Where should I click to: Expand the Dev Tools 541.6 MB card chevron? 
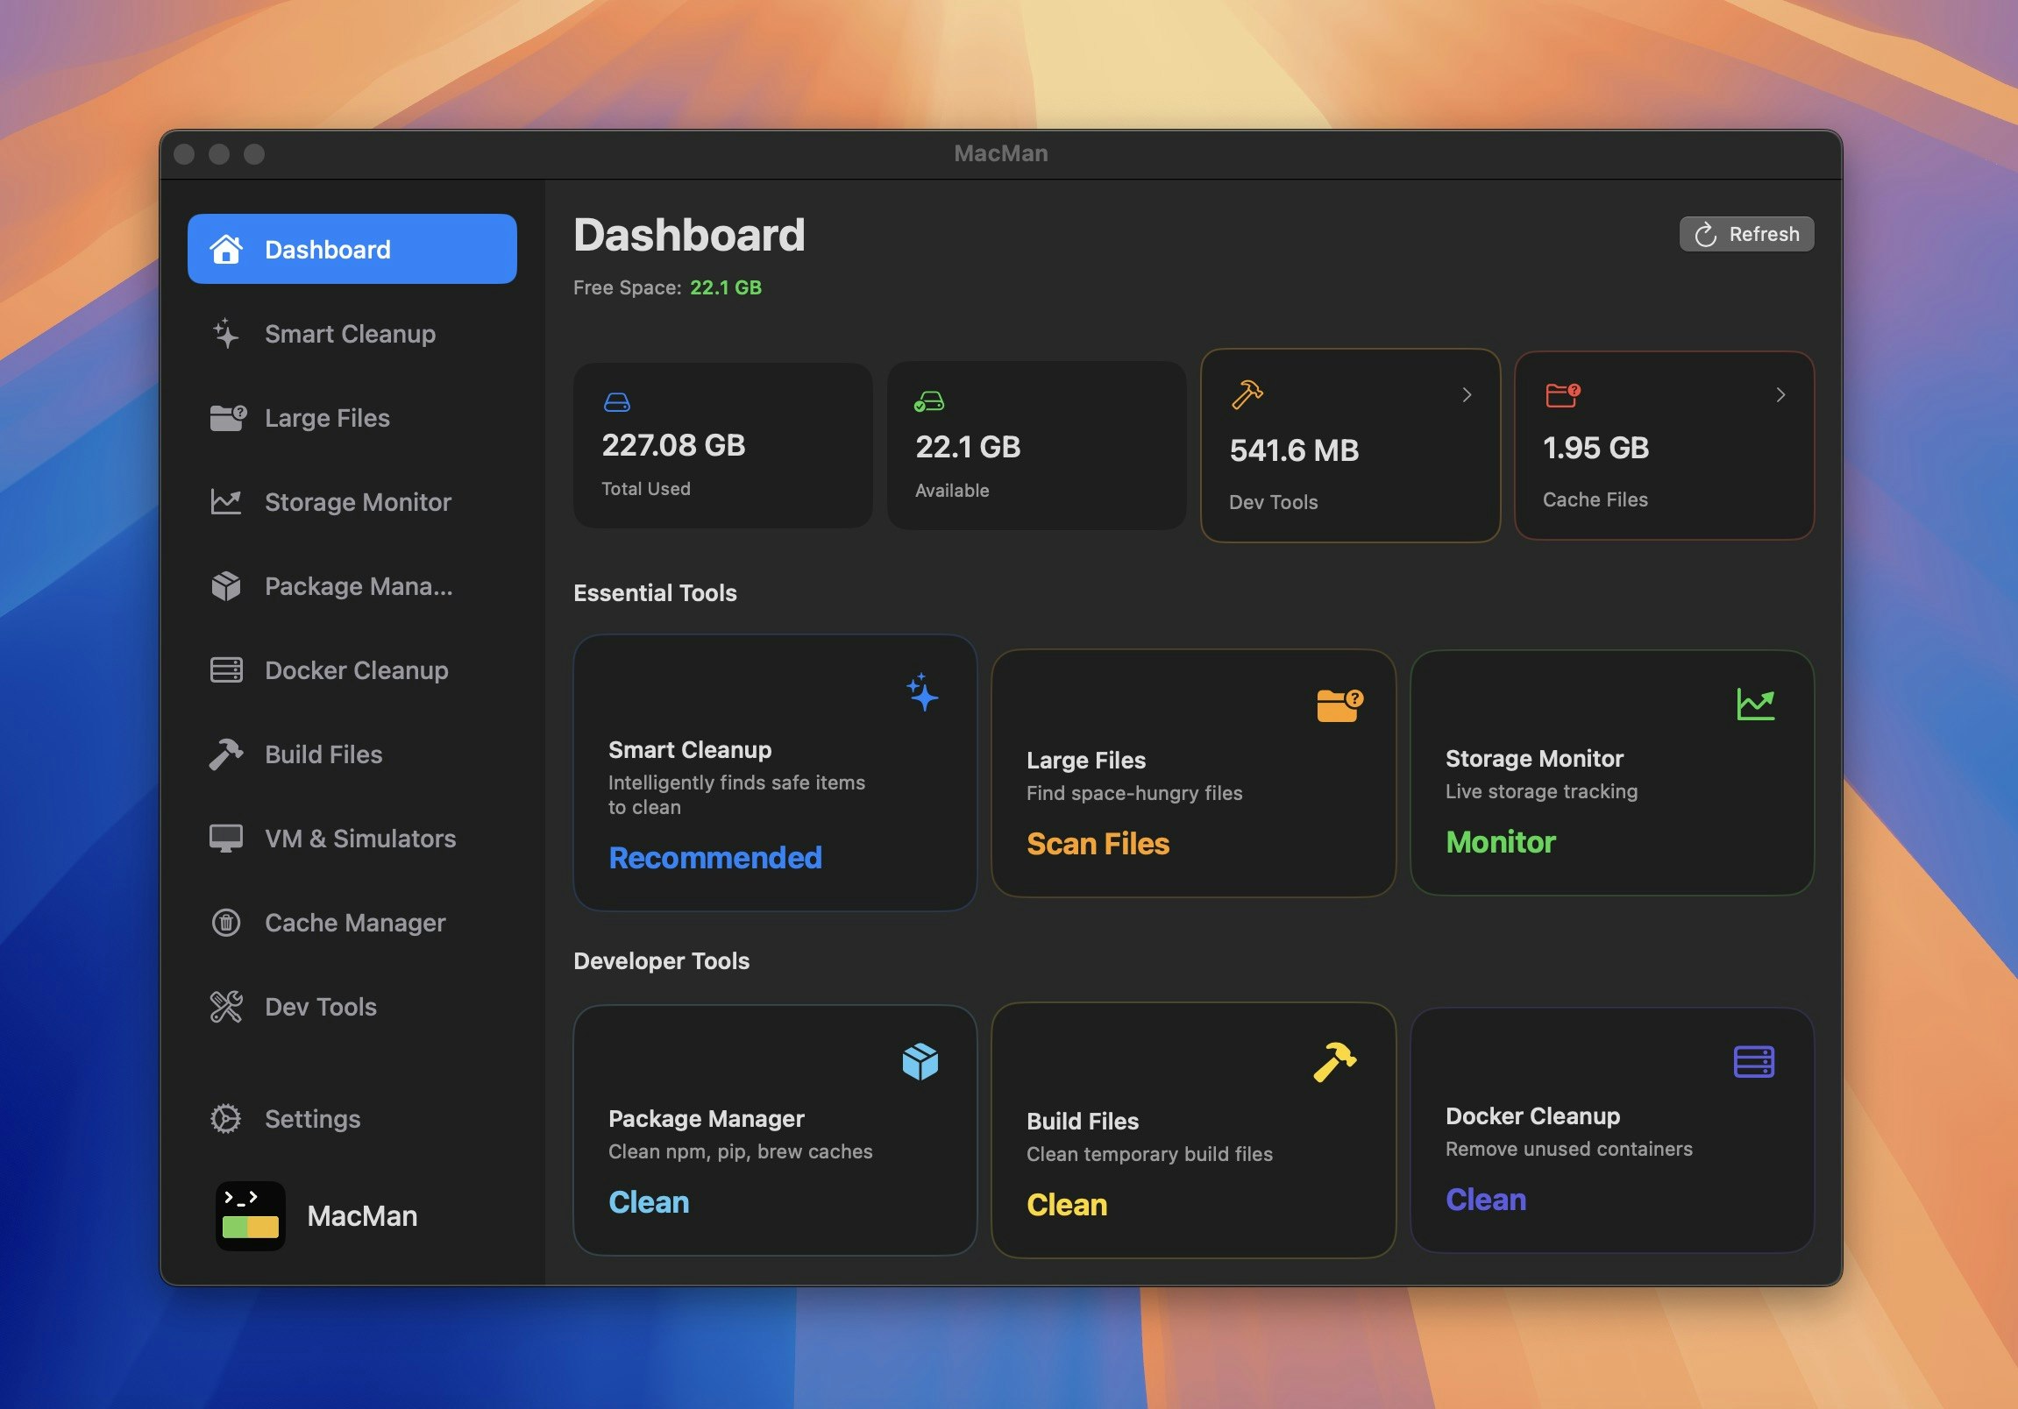coord(1467,395)
